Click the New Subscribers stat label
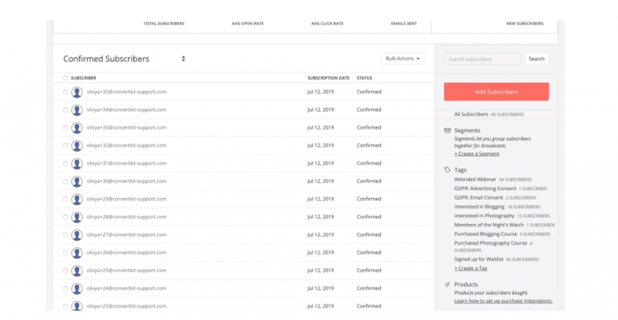Image resolution: width=618 pixels, height=320 pixels. (x=525, y=23)
